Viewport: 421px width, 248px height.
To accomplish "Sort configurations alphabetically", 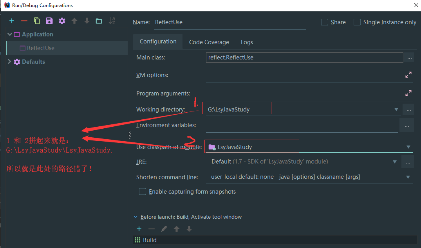I will 112,21.
